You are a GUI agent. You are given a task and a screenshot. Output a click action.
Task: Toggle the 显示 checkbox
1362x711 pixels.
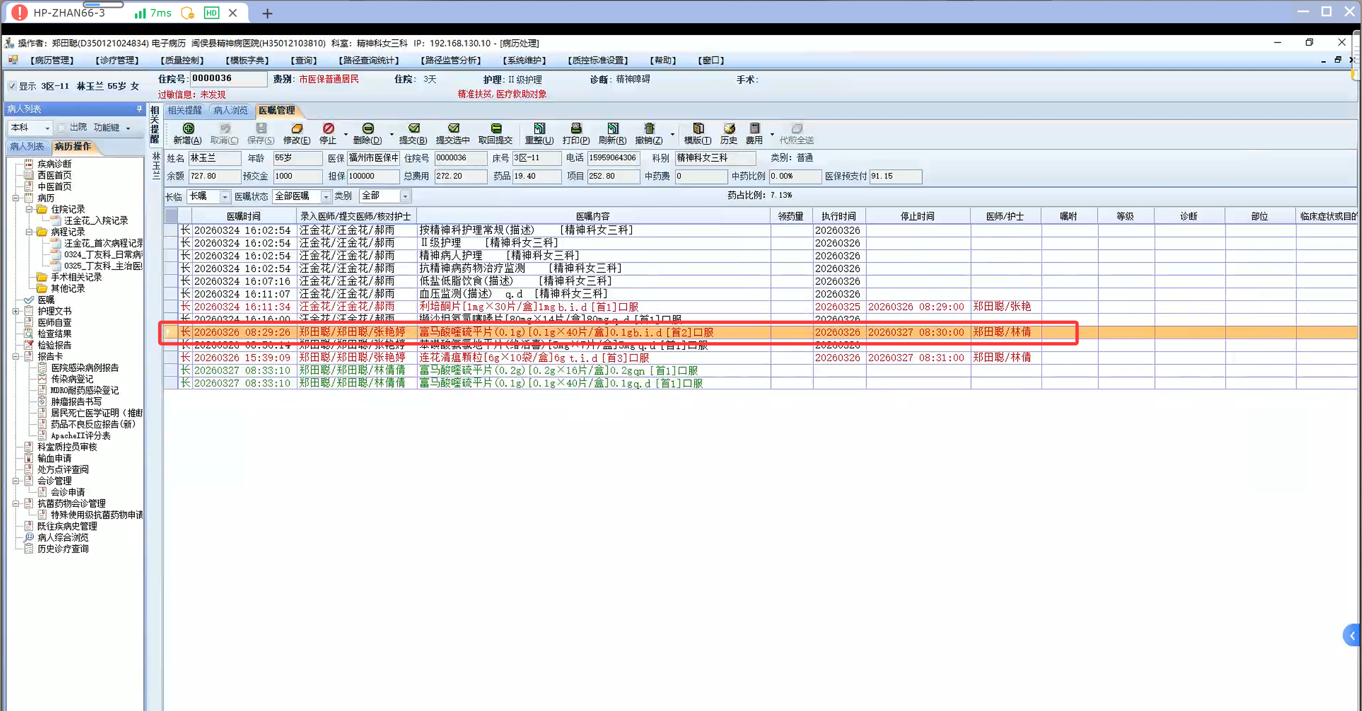pyautogui.click(x=12, y=86)
